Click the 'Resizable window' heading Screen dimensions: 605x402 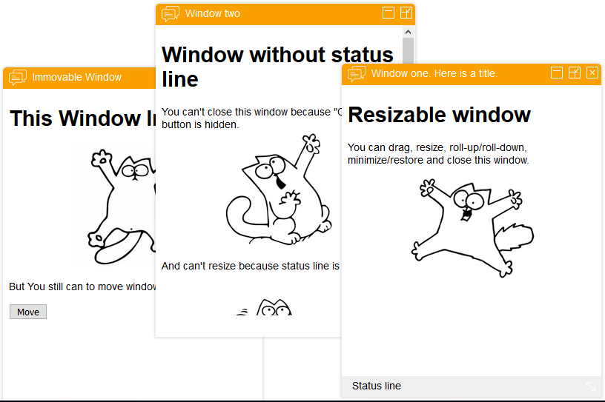439,115
